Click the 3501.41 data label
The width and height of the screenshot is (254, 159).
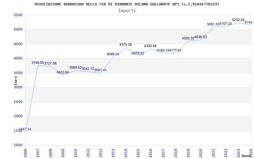pos(100,70)
